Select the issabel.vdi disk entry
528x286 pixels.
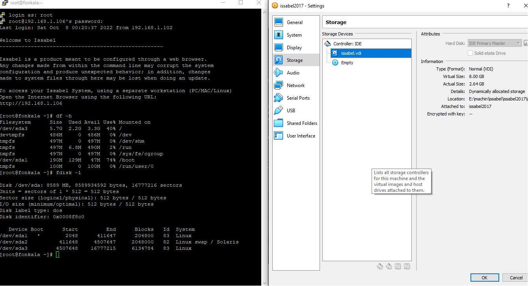pos(351,53)
